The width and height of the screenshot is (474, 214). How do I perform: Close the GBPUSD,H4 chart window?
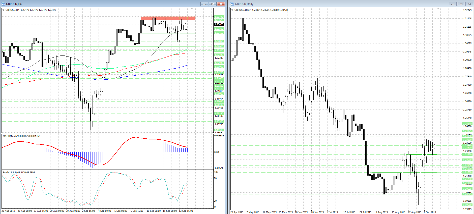click(221, 4)
